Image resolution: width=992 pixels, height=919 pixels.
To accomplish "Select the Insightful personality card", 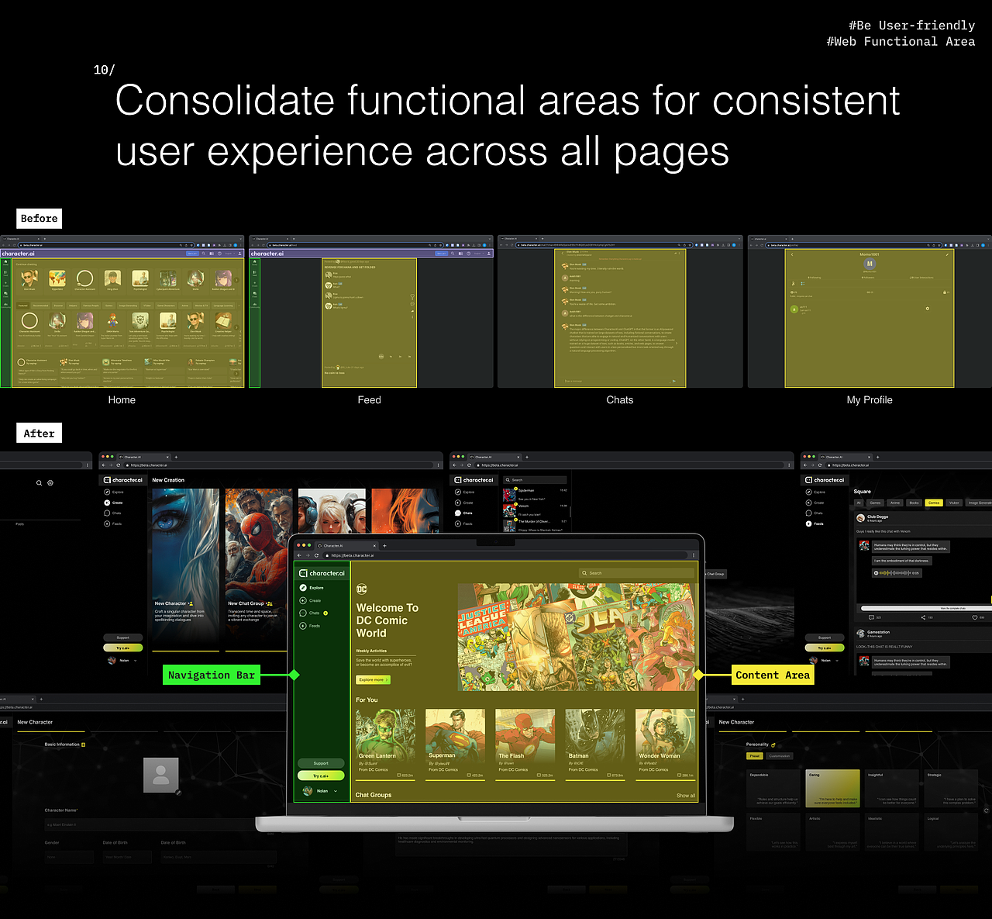I will click(x=892, y=788).
